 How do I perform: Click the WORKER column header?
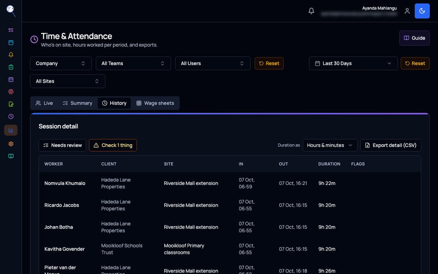click(x=53, y=164)
